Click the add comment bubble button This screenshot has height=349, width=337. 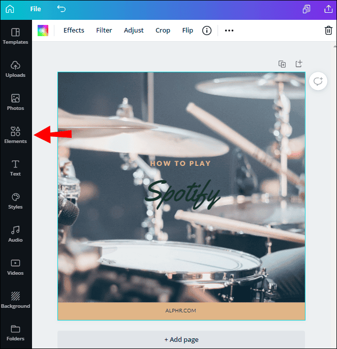tap(318, 81)
